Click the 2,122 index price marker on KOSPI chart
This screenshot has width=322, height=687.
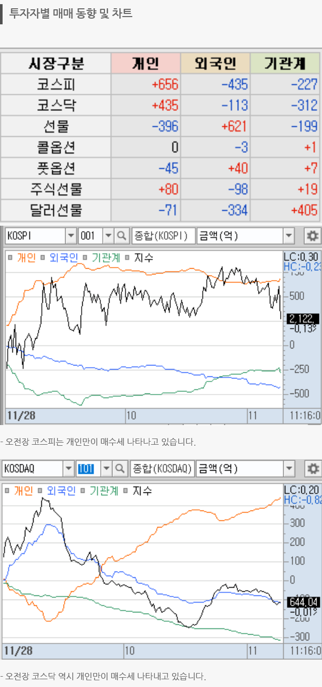click(x=302, y=318)
